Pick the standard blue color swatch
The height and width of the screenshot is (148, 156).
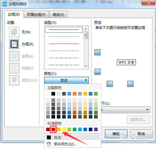(x=85, y=129)
